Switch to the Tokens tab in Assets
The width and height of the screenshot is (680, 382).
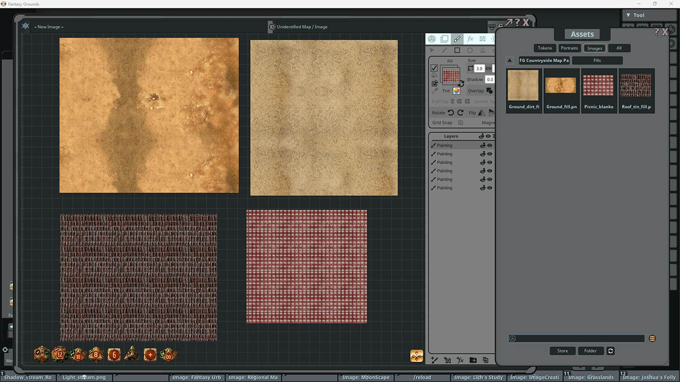tap(545, 48)
